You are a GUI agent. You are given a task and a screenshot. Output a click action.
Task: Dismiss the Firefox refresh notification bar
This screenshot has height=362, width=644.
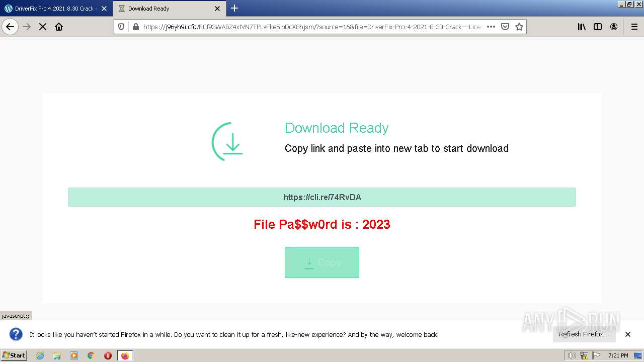point(628,334)
